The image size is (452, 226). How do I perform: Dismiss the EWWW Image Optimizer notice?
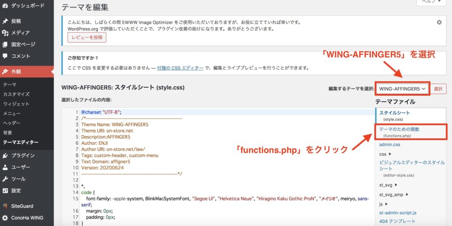[439, 22]
